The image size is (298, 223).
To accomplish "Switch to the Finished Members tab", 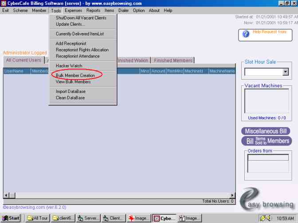I will (x=173, y=61).
